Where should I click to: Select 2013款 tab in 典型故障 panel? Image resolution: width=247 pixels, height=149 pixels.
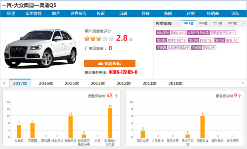pos(232,23)
